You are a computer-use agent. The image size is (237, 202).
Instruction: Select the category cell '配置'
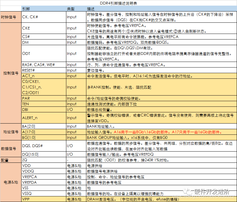(11, 160)
